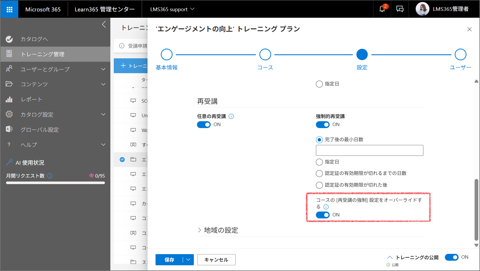Open the Microsoft 365 app launcher grid
This screenshot has height=271, width=480.
pyautogui.click(x=9, y=9)
